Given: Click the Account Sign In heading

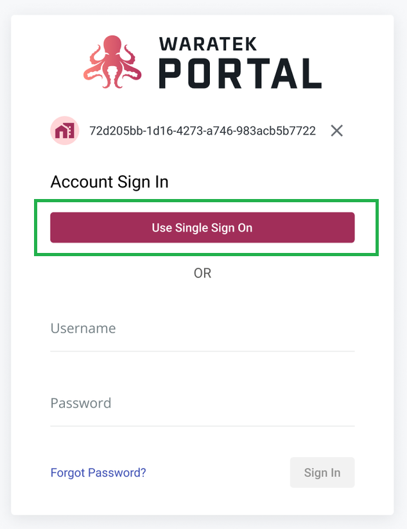Looking at the screenshot, I should click(x=109, y=182).
